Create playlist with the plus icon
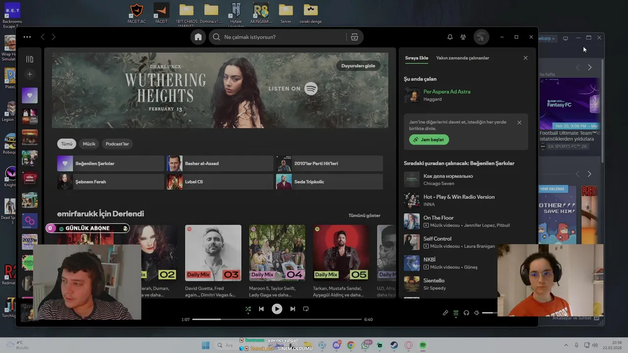Screen dimensions: 628x353 pos(29,74)
